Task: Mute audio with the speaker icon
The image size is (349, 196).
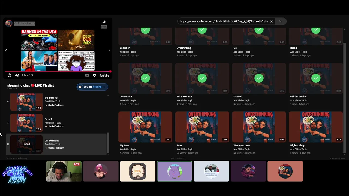Action: (x=17, y=75)
